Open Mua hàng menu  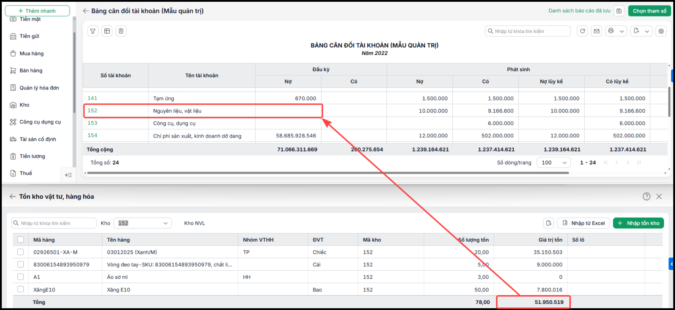[x=31, y=54]
